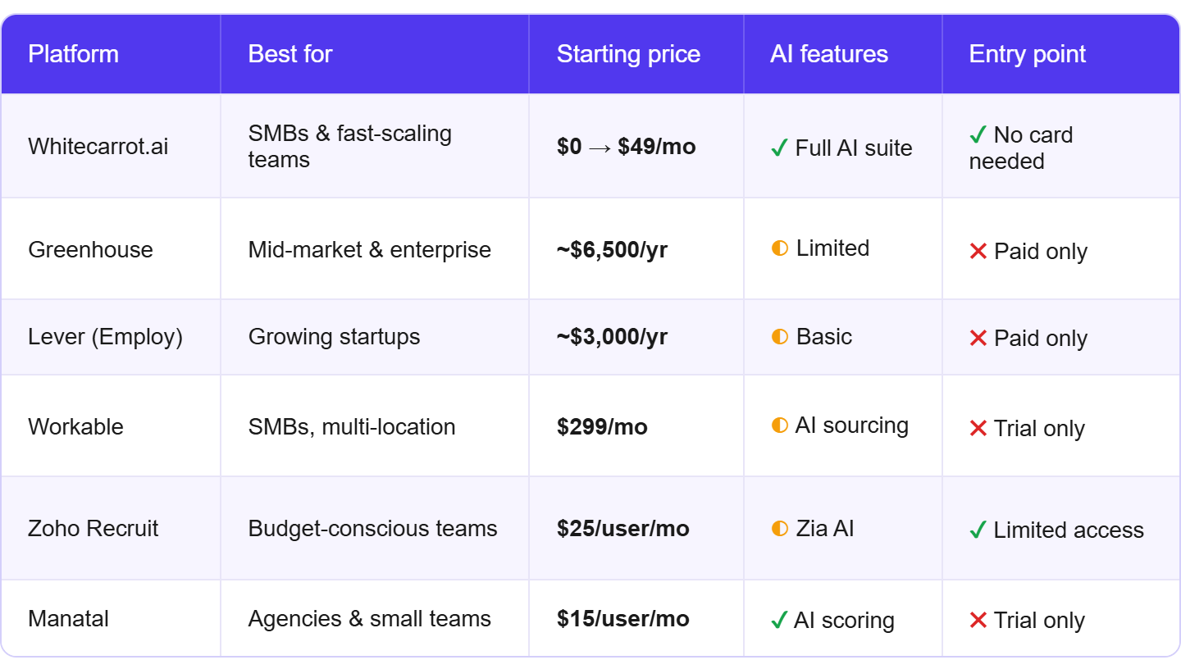Click the green checkmark beside AI scoring
Image resolution: width=1181 pixels, height=669 pixels.
click(779, 621)
